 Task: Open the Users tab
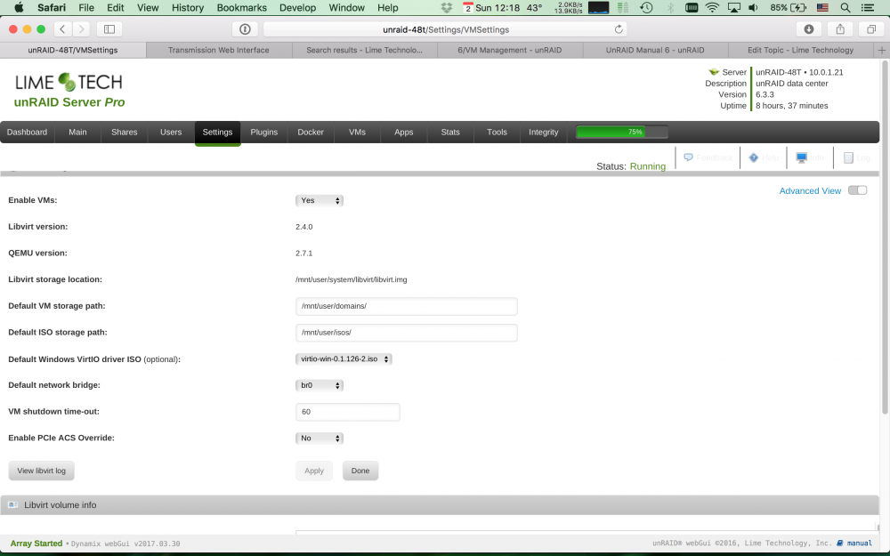click(171, 132)
